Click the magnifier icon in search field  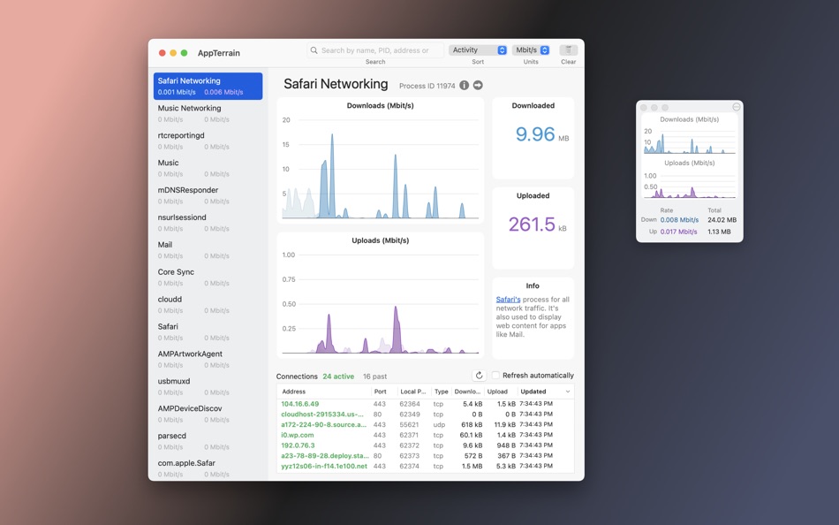coord(314,50)
